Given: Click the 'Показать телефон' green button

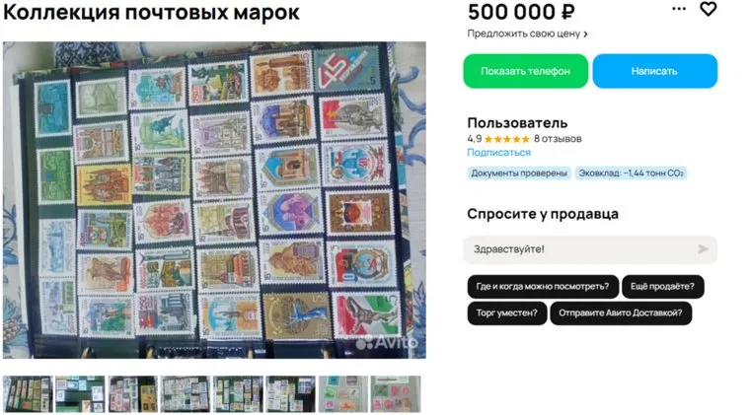Looking at the screenshot, I should click(x=525, y=71).
